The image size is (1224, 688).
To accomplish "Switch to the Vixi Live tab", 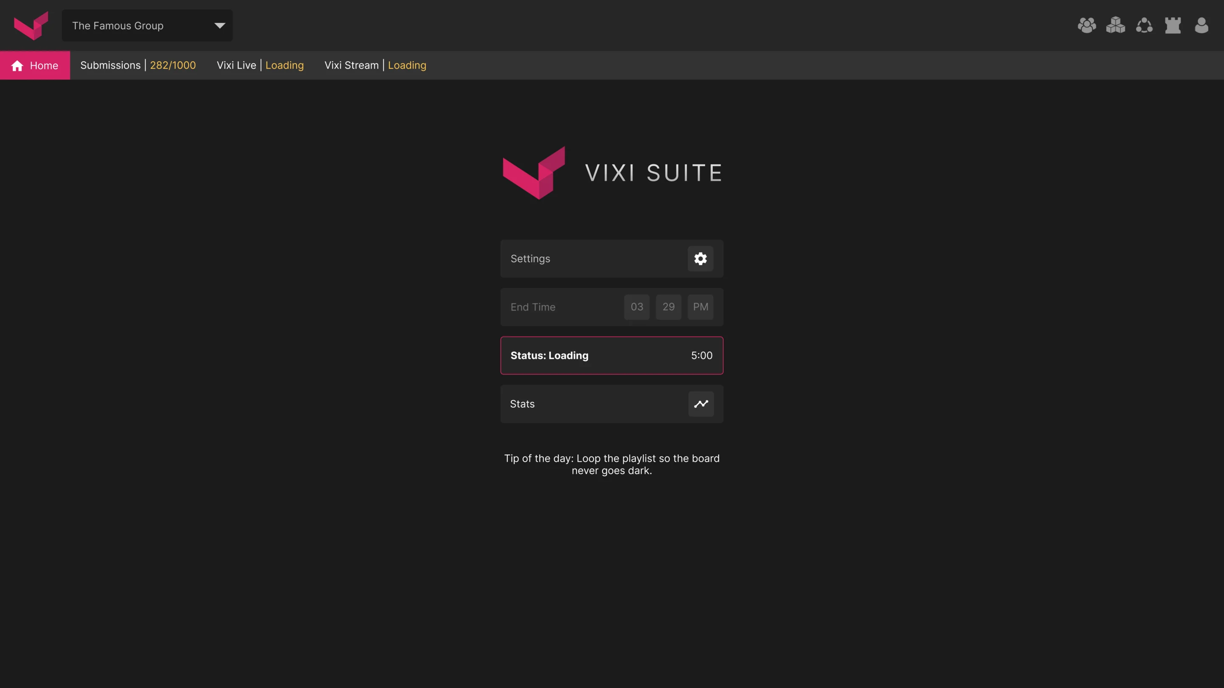I will pos(260,65).
